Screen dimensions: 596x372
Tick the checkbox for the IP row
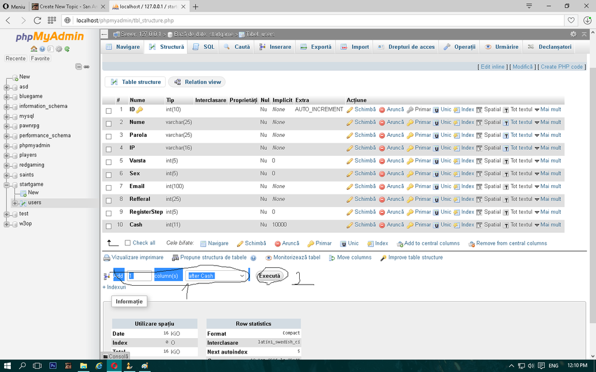pos(108,149)
